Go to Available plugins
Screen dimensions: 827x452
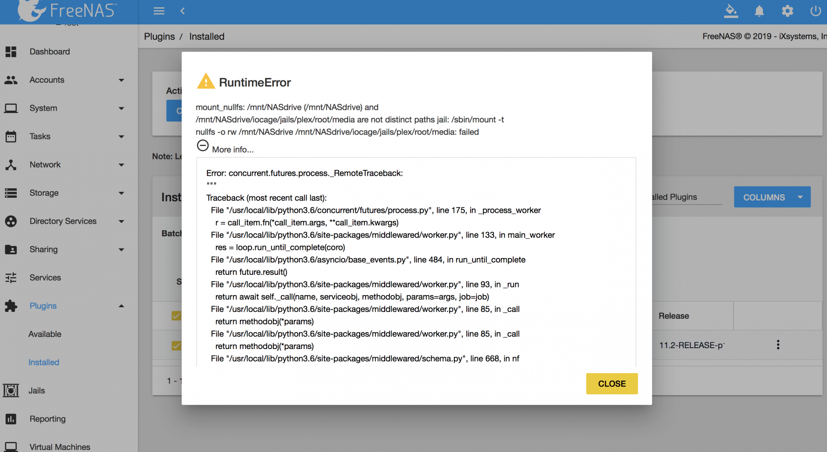45,334
